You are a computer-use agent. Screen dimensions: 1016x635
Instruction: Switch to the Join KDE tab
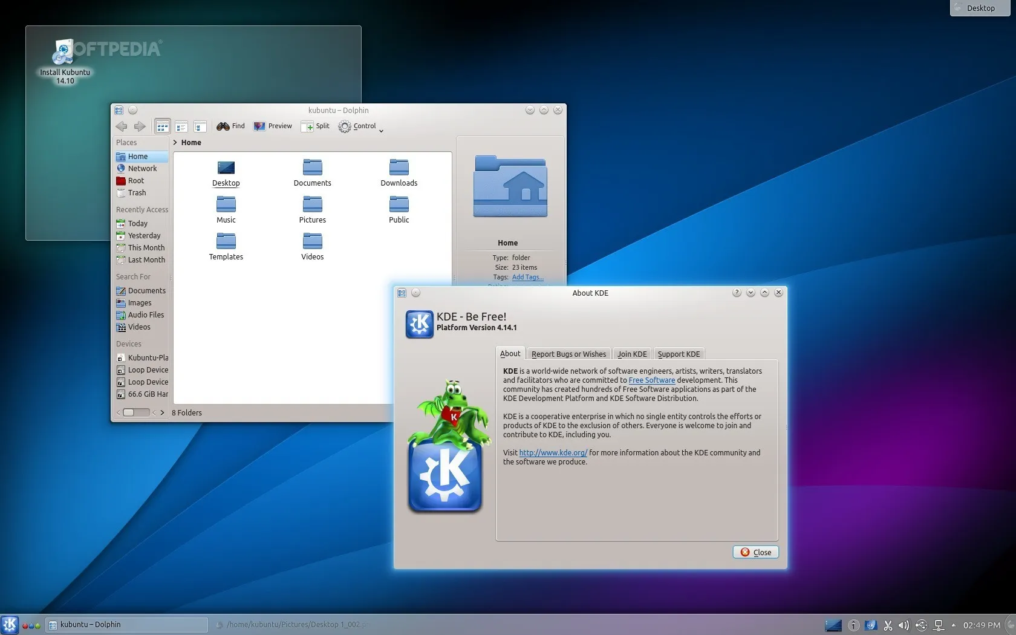click(631, 354)
